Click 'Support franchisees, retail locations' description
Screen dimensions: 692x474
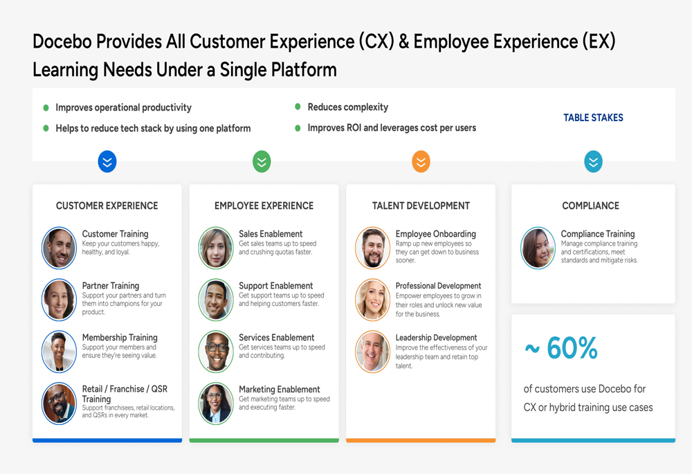pos(129,411)
